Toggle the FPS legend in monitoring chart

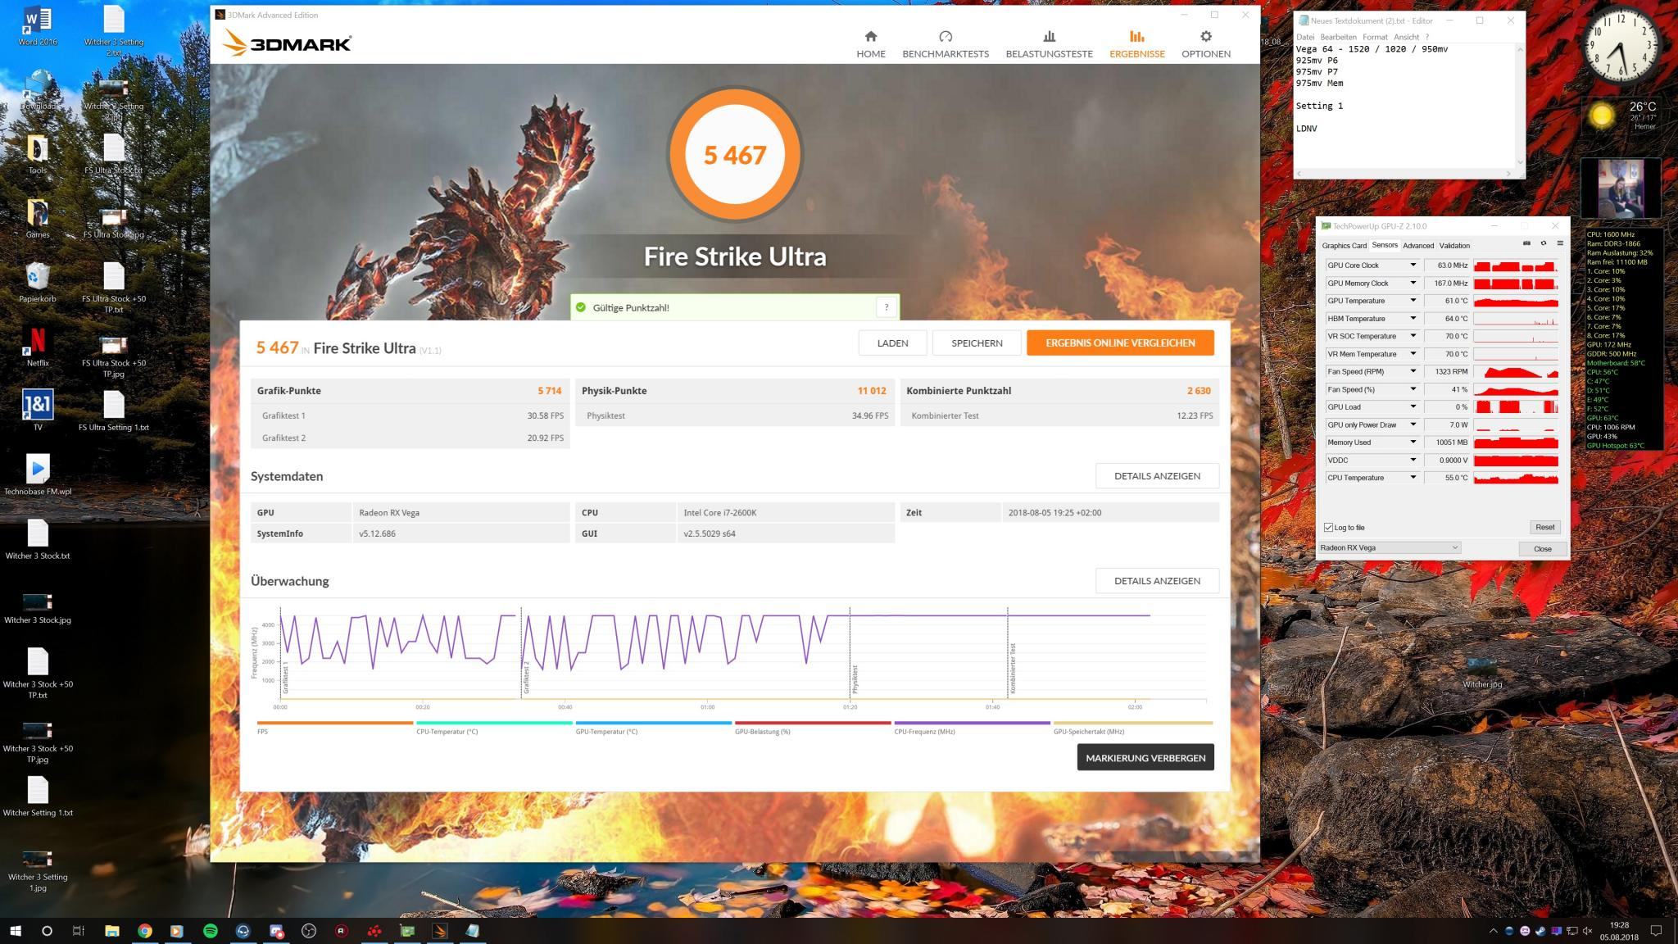(x=334, y=728)
